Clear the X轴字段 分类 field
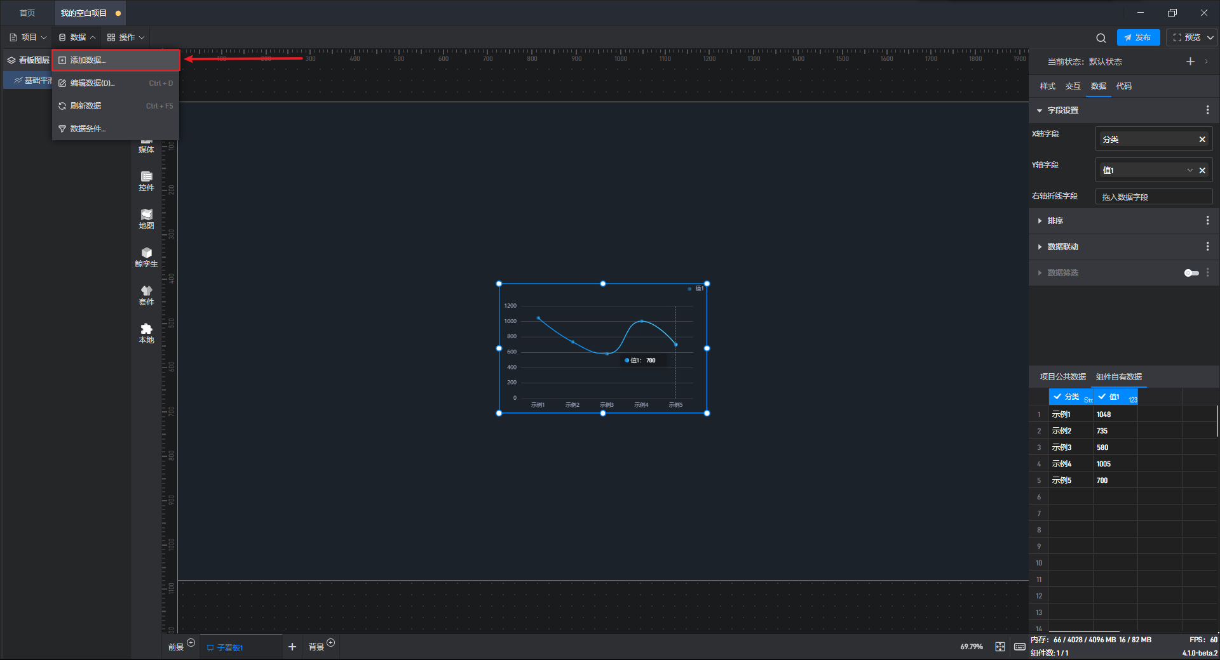Screen dimensions: 1220x660 point(1202,139)
